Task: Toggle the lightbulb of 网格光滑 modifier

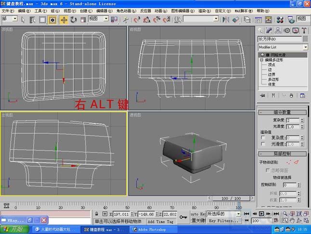Action: pyautogui.click(x=262, y=55)
